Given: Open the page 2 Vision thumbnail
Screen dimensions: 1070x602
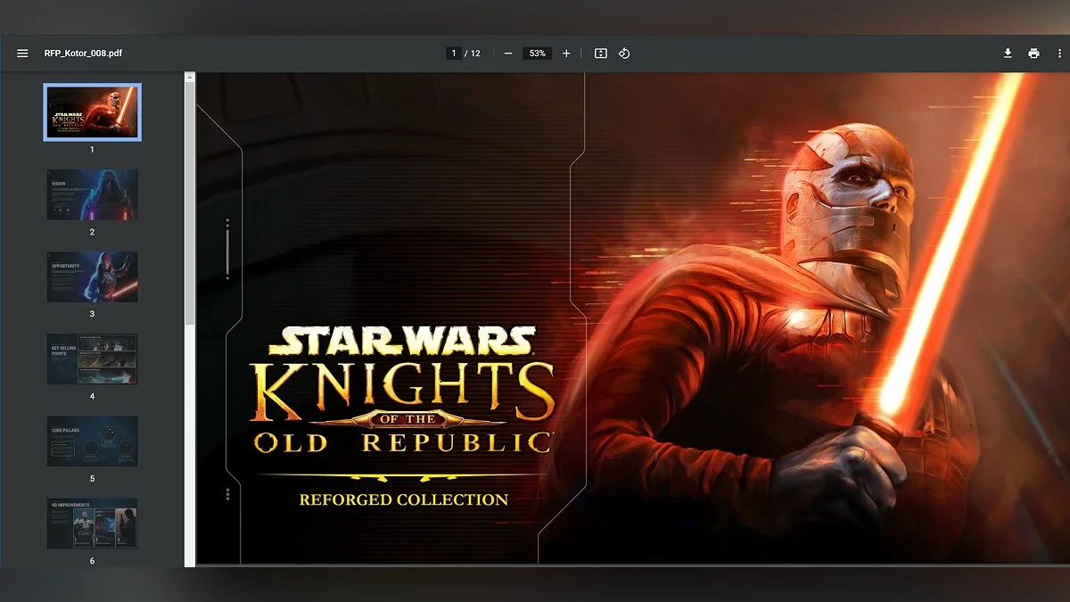Looking at the screenshot, I should point(92,194).
